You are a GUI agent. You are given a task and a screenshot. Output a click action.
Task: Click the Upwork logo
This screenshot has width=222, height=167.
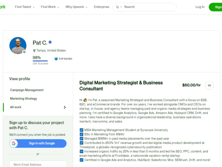3,7
